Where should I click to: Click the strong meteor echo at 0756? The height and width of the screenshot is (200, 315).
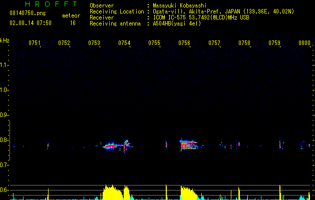tap(190, 145)
